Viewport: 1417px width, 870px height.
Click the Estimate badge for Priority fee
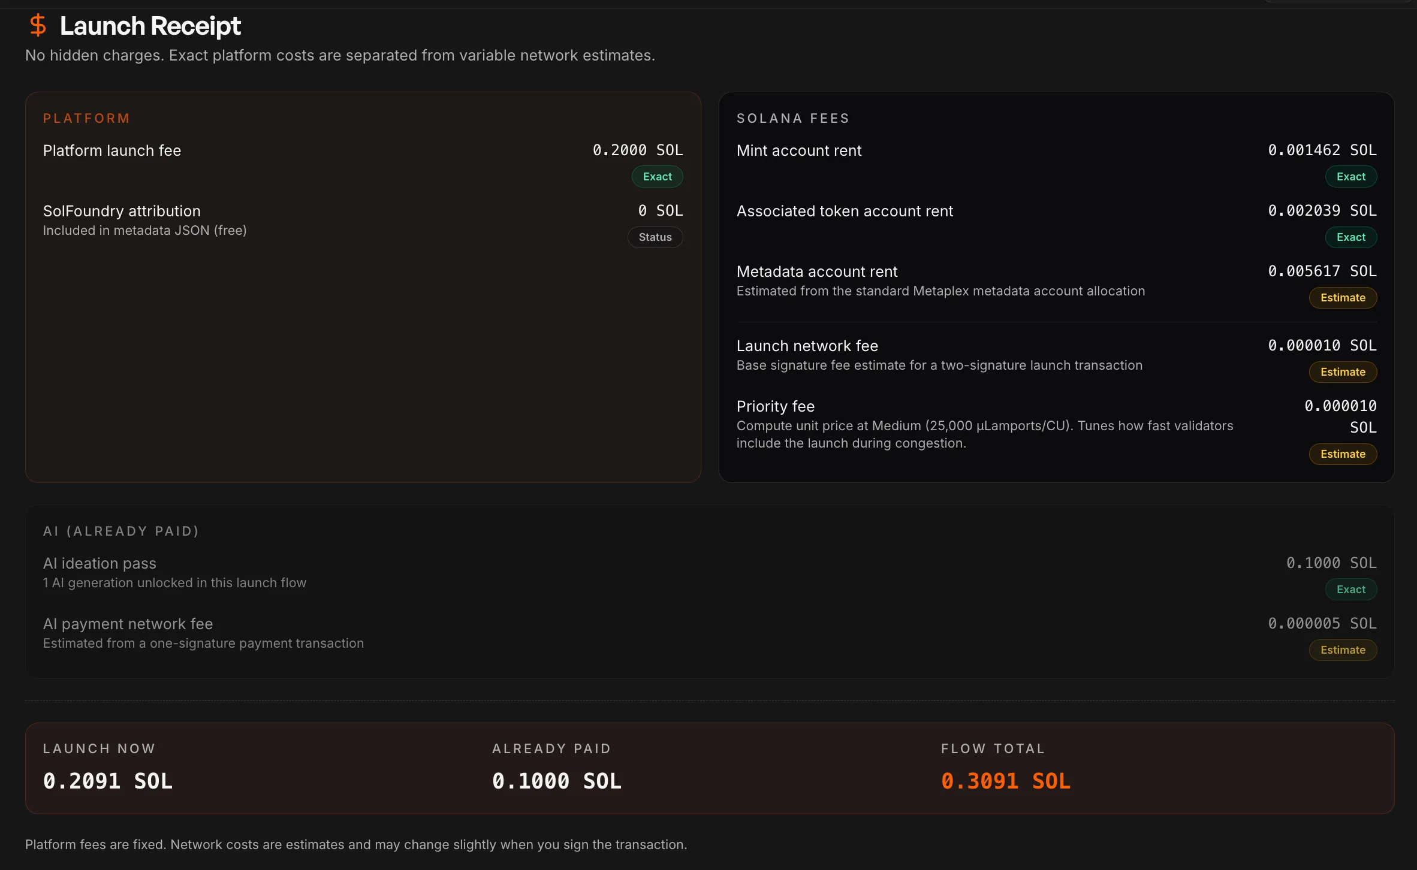tap(1343, 454)
